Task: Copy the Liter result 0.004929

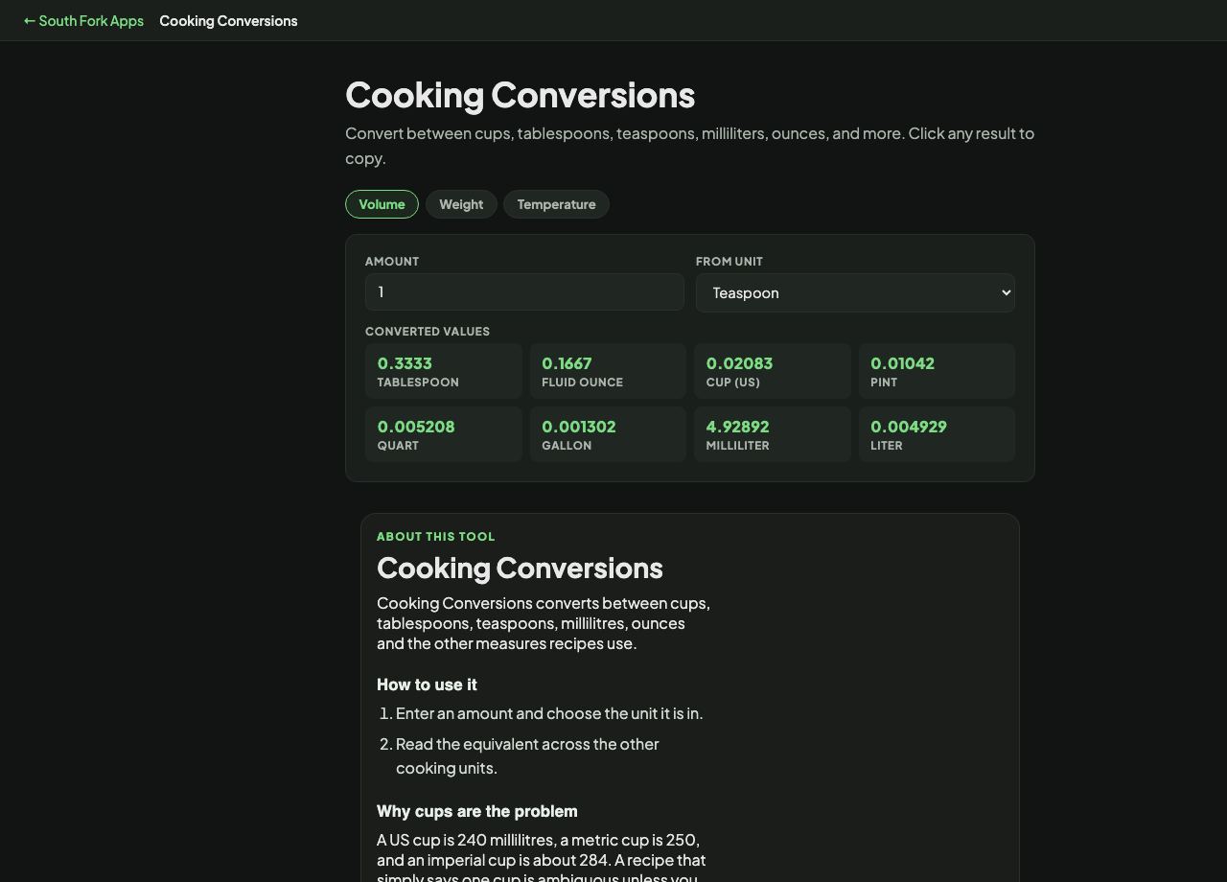Action: (x=937, y=434)
